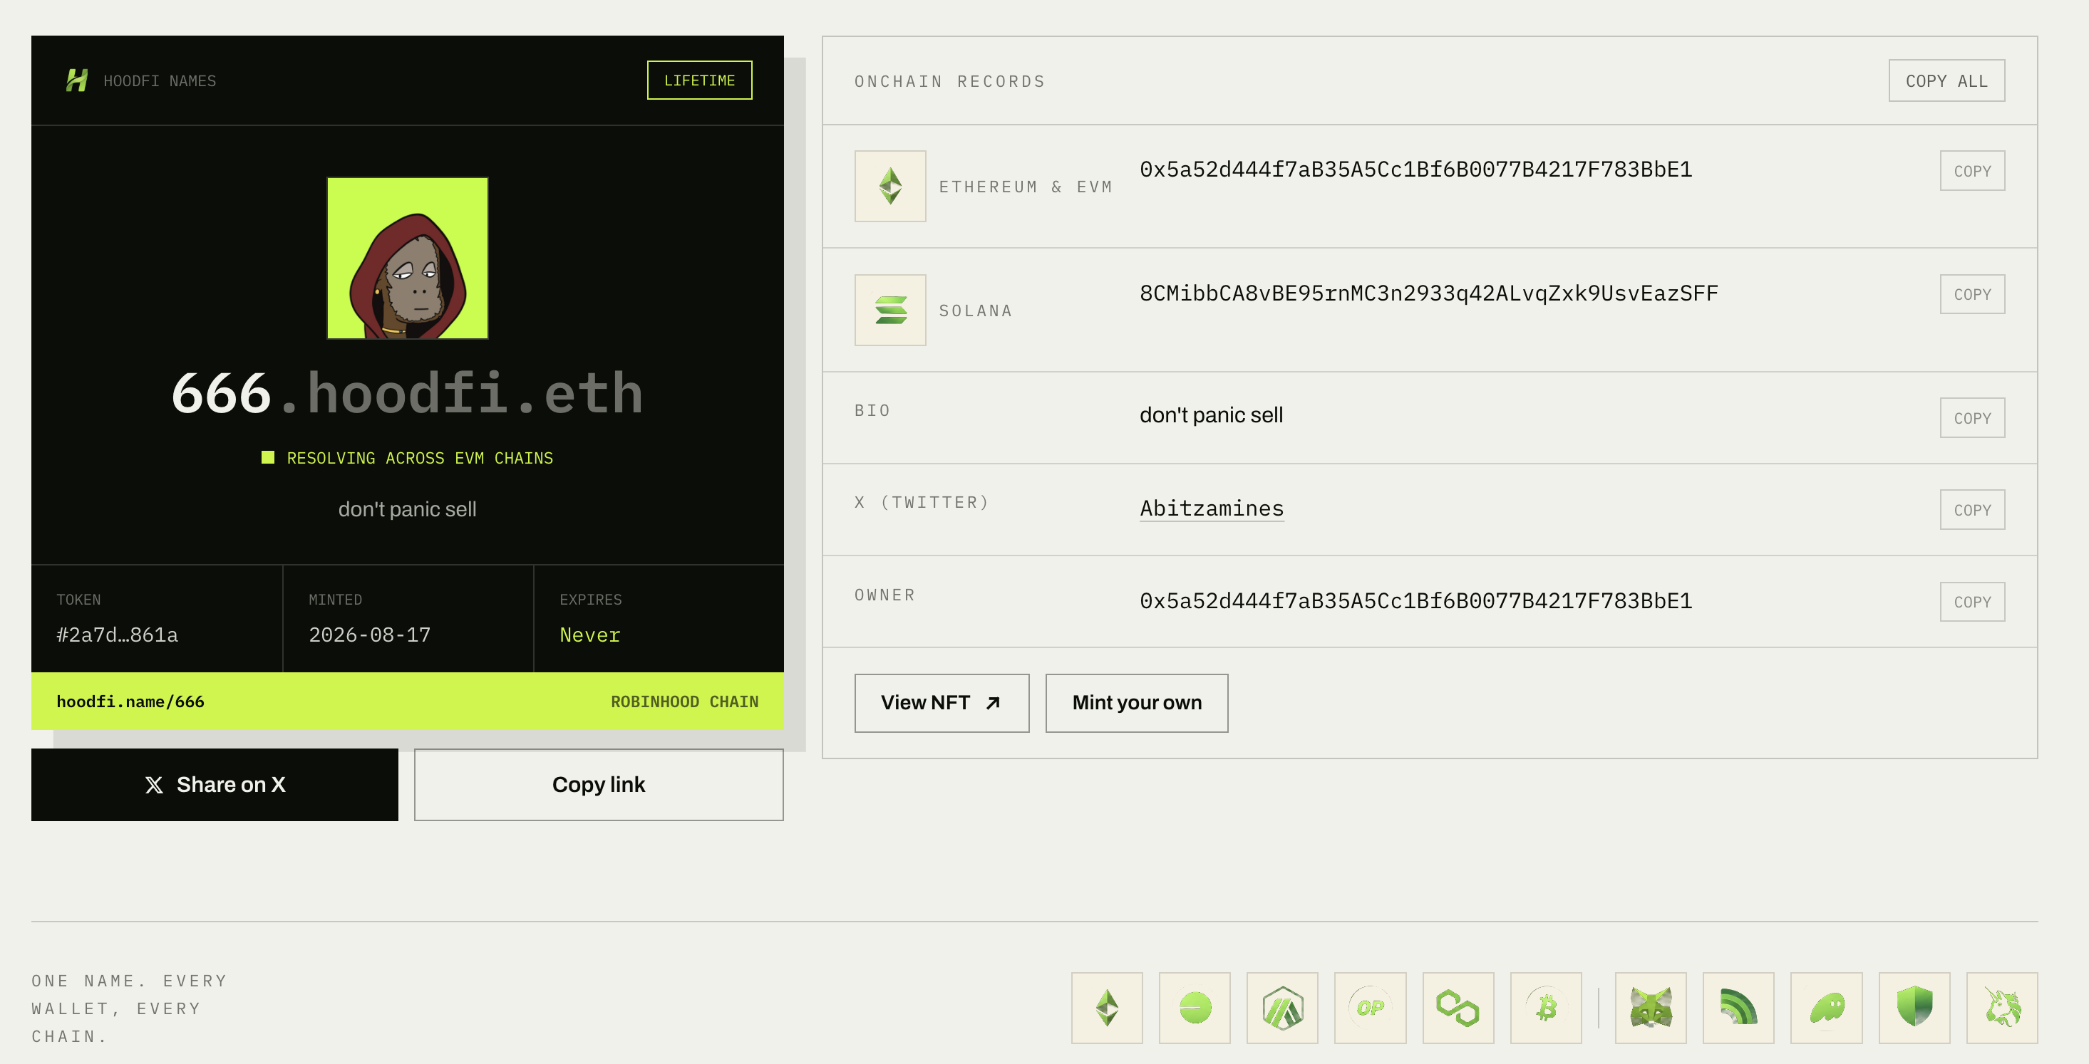
Task: Click the MetaMask fox wallet icon
Action: [x=1651, y=1007]
